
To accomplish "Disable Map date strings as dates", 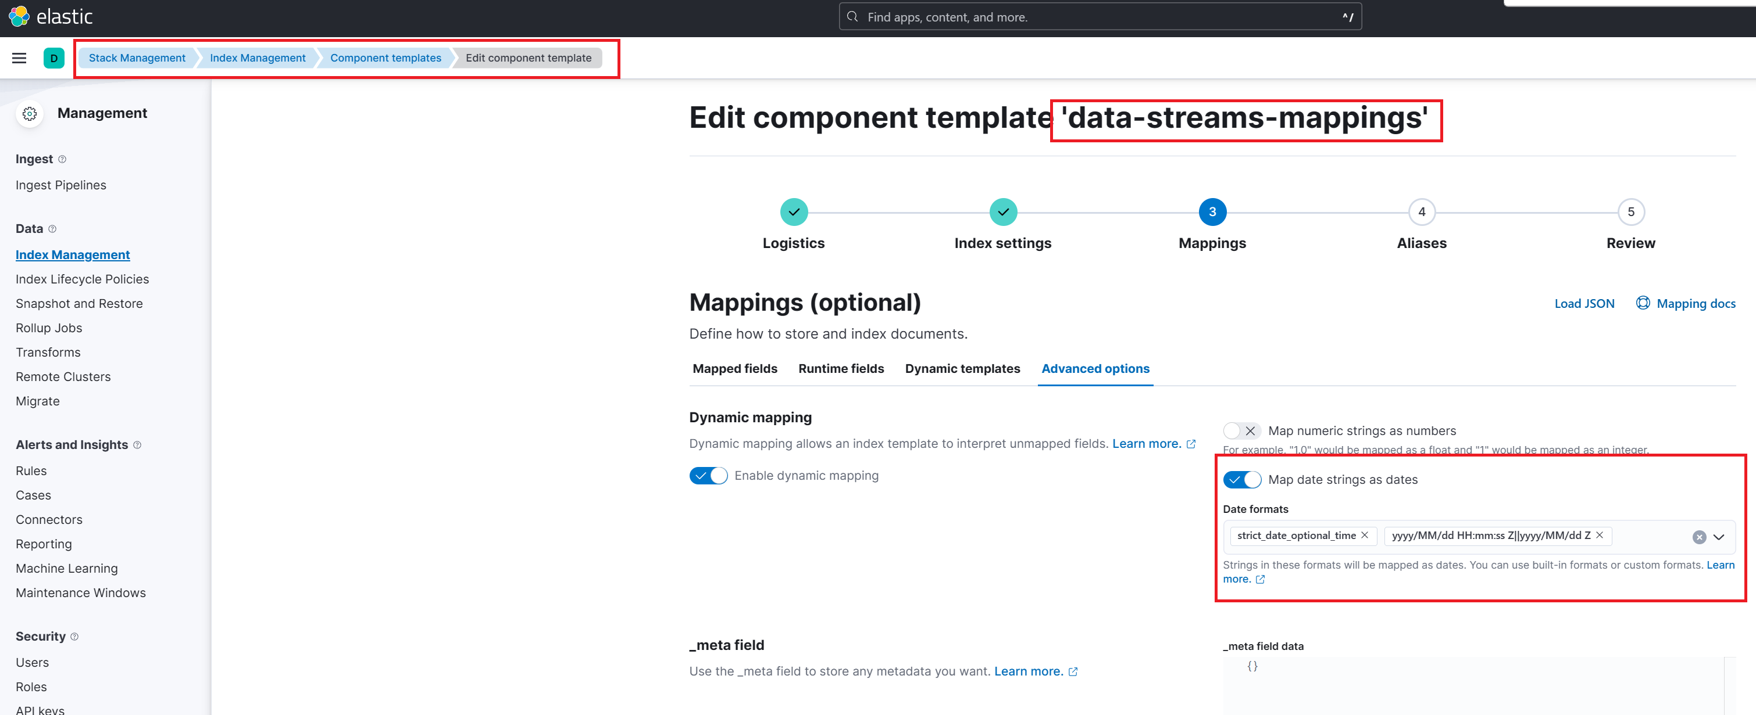I will (x=1241, y=480).
